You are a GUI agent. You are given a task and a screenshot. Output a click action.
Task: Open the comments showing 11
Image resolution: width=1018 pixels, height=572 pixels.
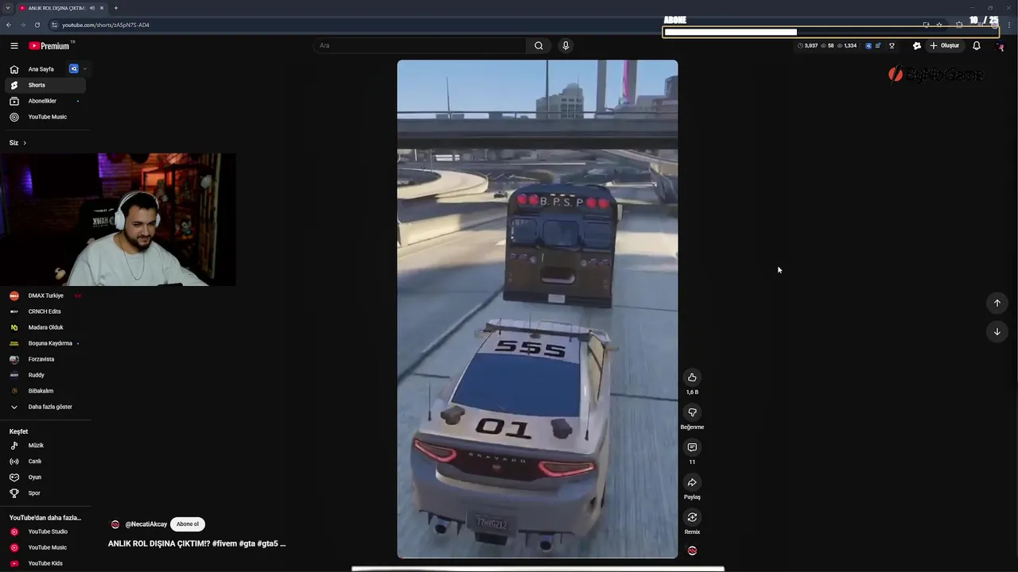692,447
